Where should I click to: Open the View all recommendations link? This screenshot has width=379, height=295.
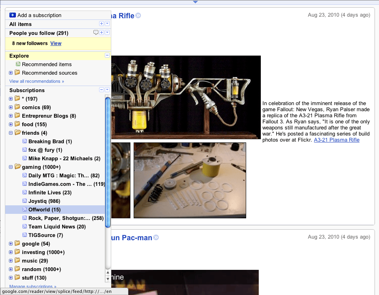click(37, 81)
